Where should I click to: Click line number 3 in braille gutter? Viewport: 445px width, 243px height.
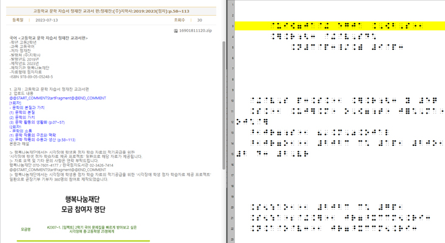(233, 26)
